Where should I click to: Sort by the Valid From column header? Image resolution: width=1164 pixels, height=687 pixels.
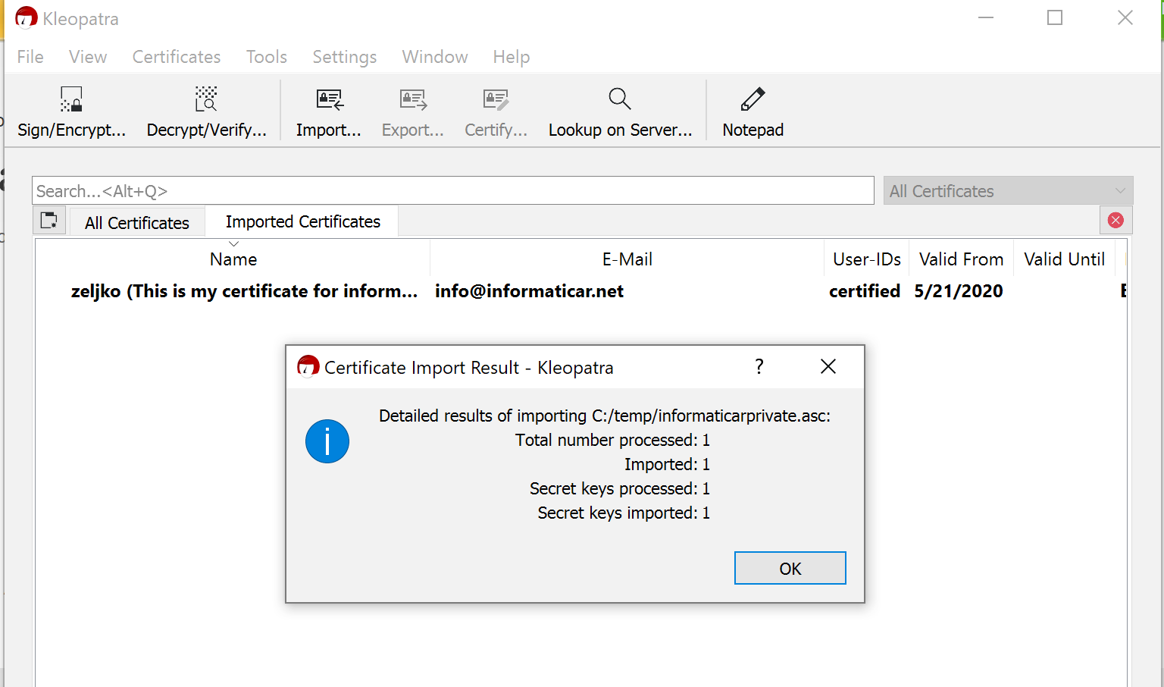coord(961,259)
